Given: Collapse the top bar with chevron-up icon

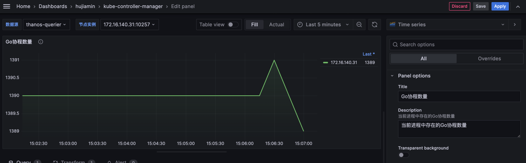Looking at the screenshot, I should 518,6.
